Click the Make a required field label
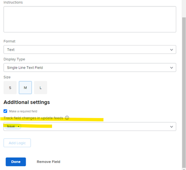Viewport: 186px width, 170px height. coord(23,111)
